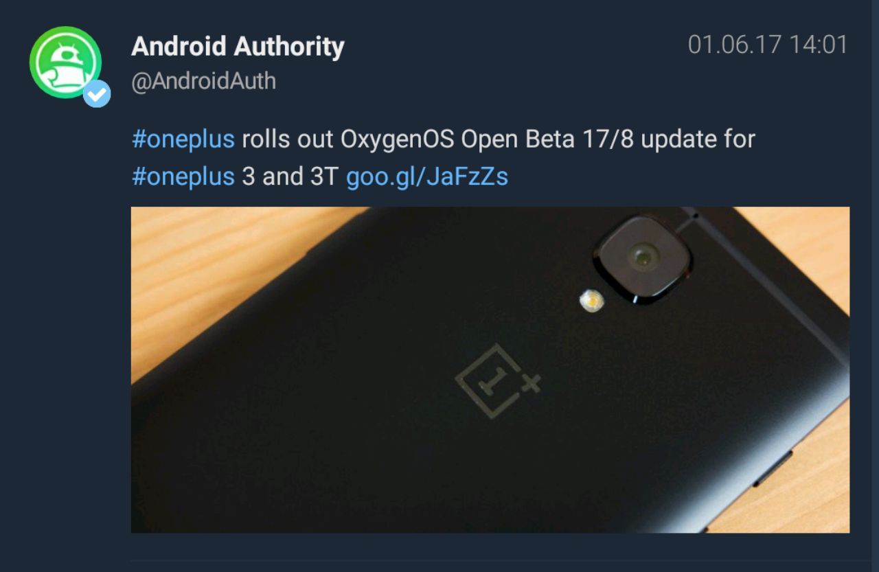Click the divider line below the photo
This screenshot has width=879, height=572.
(x=490, y=560)
